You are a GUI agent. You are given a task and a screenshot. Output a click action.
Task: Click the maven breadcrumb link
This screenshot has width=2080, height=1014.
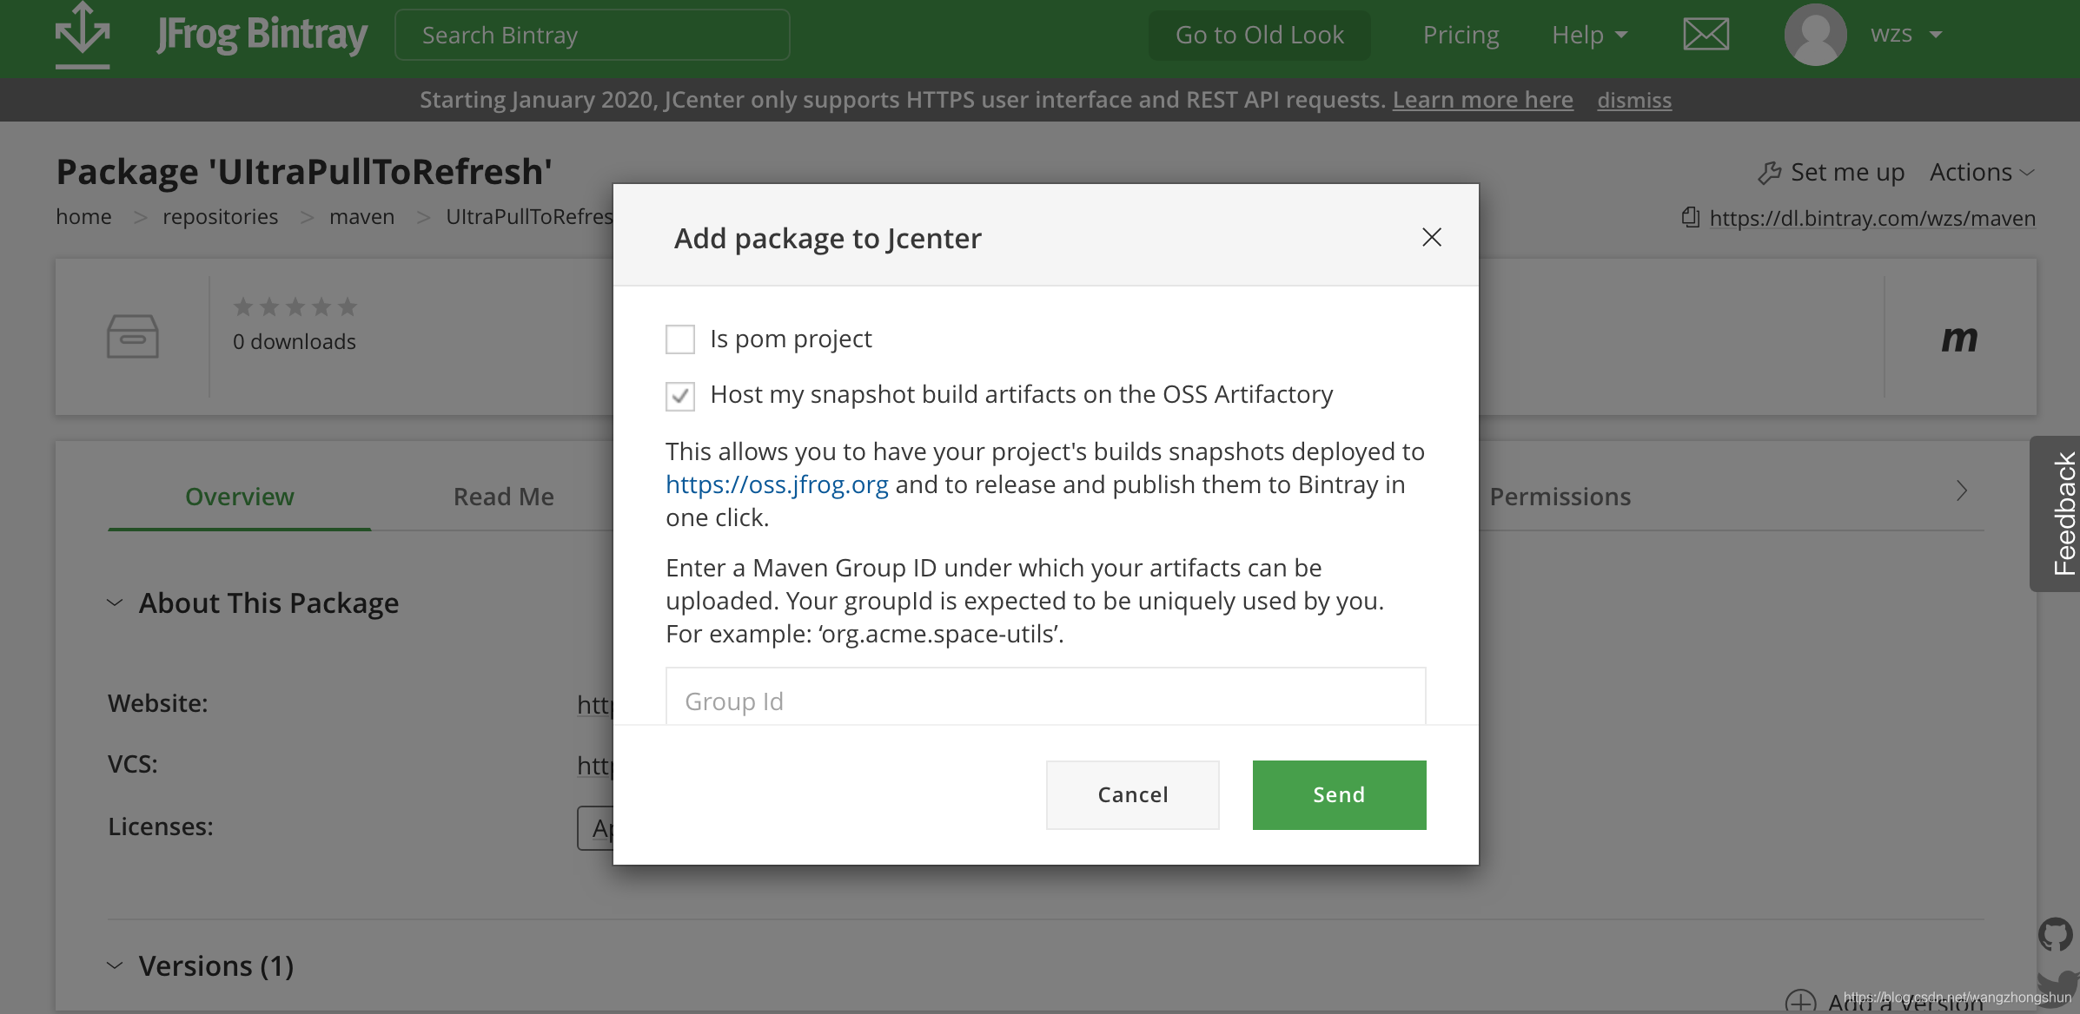click(361, 216)
